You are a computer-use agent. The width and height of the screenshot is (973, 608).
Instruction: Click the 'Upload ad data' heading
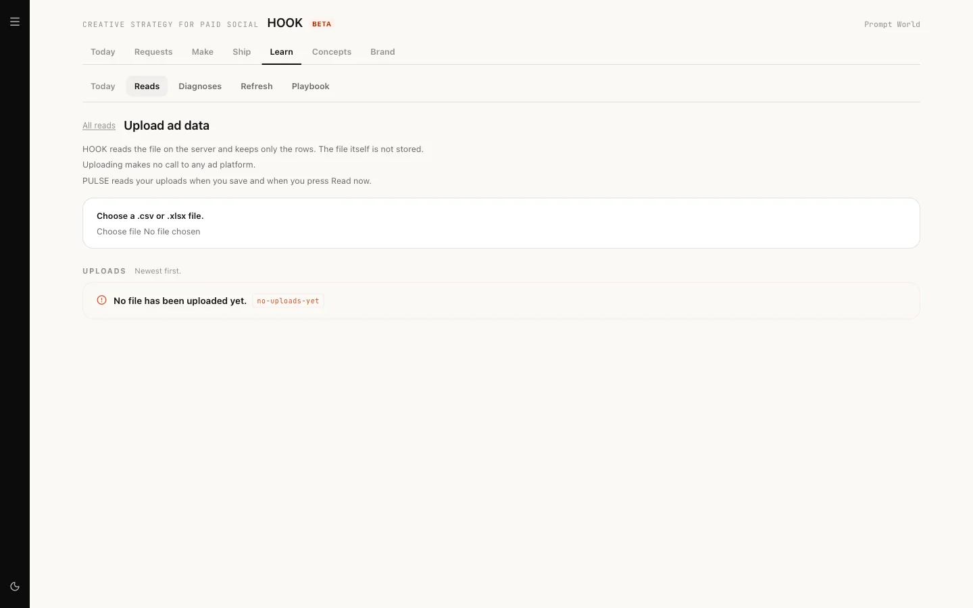click(166, 126)
